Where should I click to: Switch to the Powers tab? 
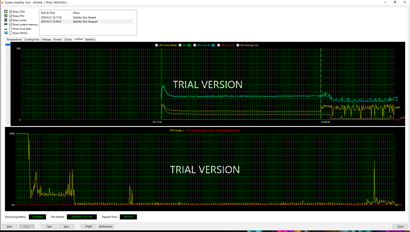click(58, 39)
